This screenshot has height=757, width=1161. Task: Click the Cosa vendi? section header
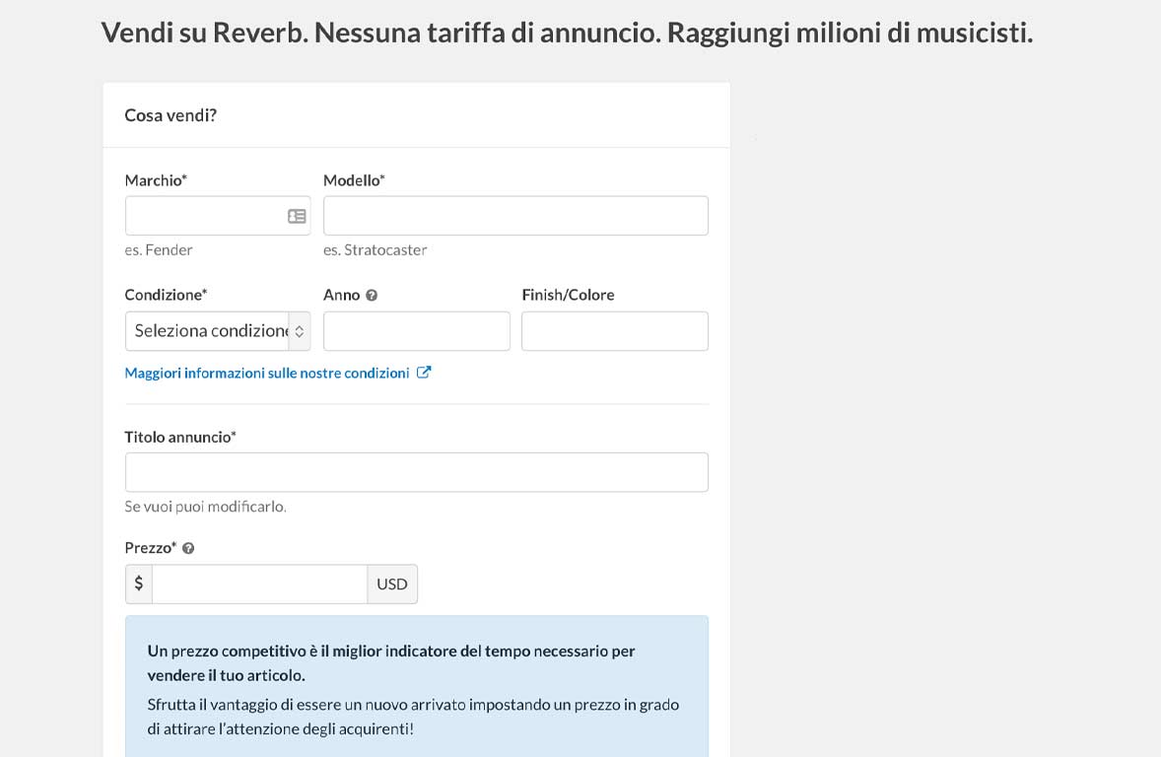[x=171, y=115]
